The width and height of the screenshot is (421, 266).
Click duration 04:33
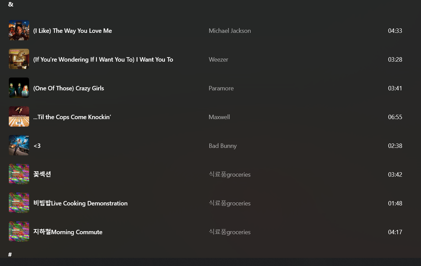click(395, 31)
